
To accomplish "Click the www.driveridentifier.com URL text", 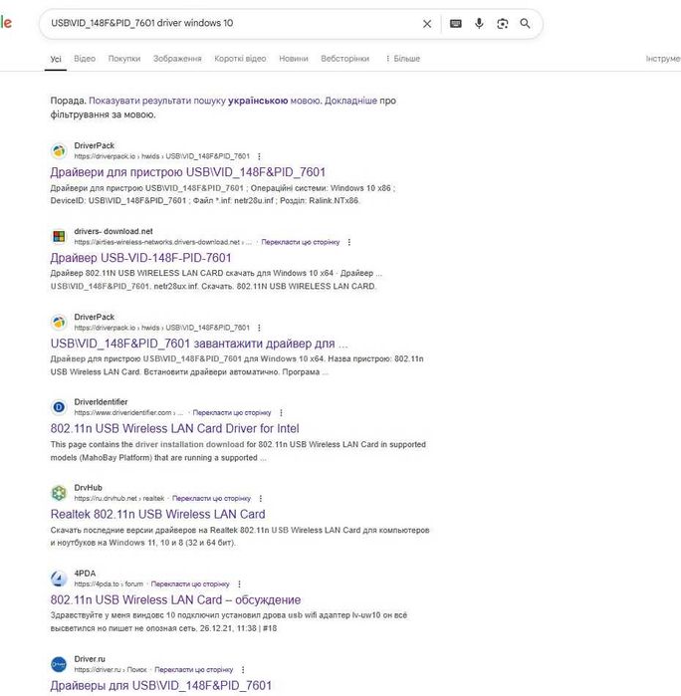I will [x=128, y=413].
